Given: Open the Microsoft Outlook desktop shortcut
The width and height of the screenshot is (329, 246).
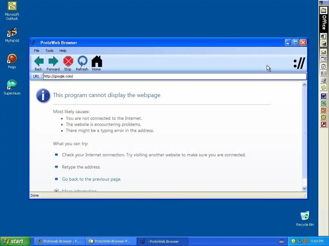Looking at the screenshot, I should point(12,11).
